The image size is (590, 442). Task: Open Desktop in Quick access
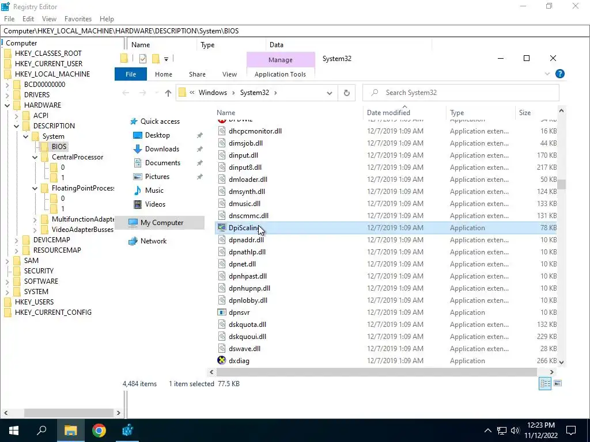(157, 135)
